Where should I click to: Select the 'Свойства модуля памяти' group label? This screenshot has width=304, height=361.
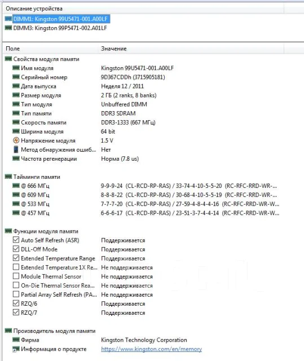point(46,59)
